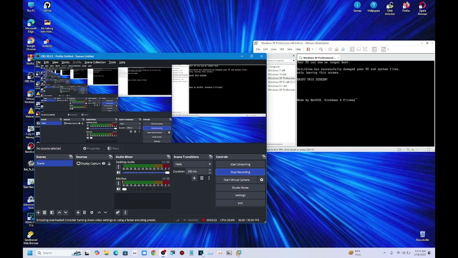The image size is (458, 258).
Task: Toggle Display Capture lock
Action: point(109,163)
